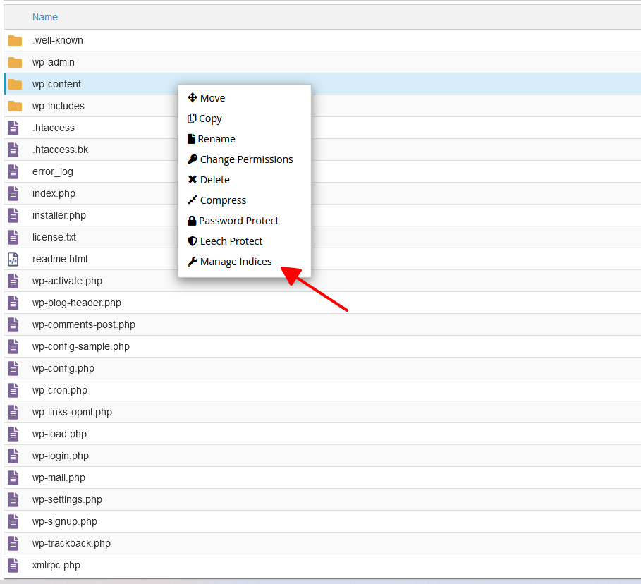
Task: Click the .well-known folder icon
Action: click(x=15, y=40)
